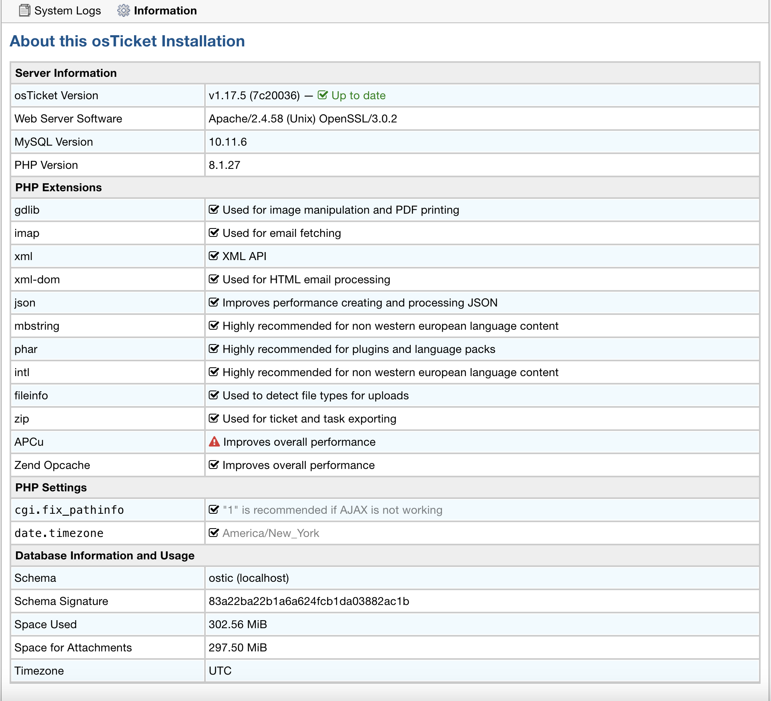Click Space Used value '302.56 MiB'
This screenshot has height=701, width=771.
coord(238,625)
